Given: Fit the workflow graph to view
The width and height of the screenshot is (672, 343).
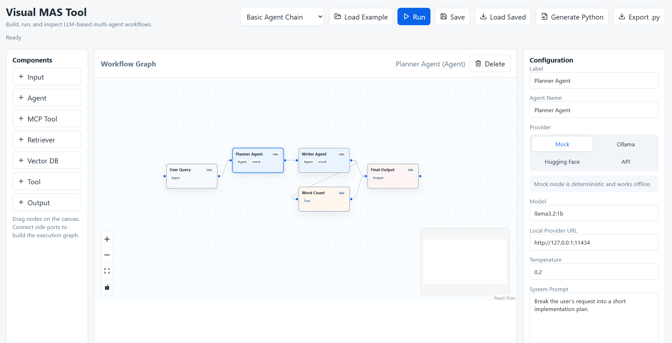Looking at the screenshot, I should 107,271.
